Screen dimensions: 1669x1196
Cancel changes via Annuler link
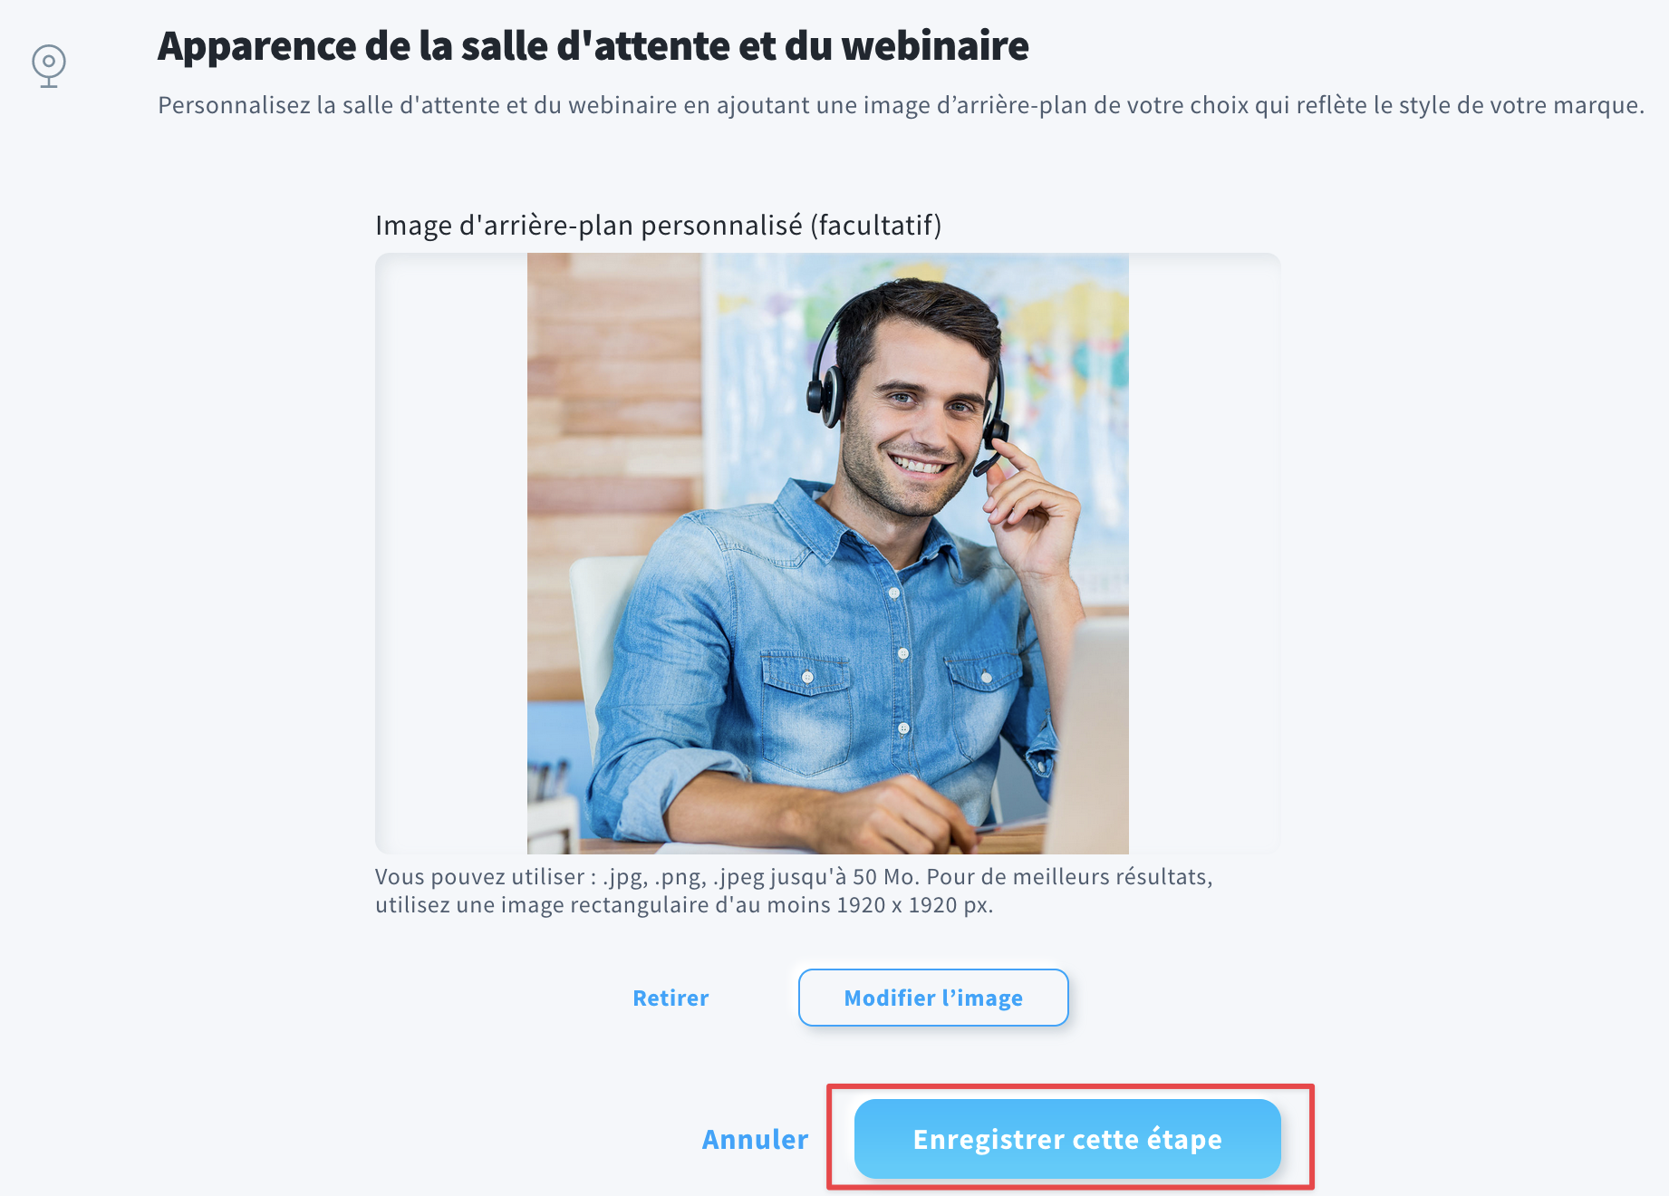[755, 1139]
